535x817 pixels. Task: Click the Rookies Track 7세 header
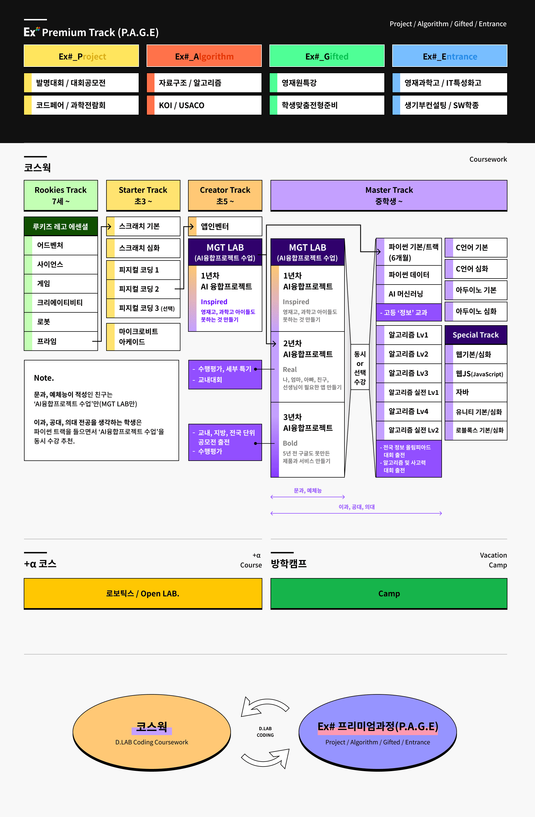61,195
